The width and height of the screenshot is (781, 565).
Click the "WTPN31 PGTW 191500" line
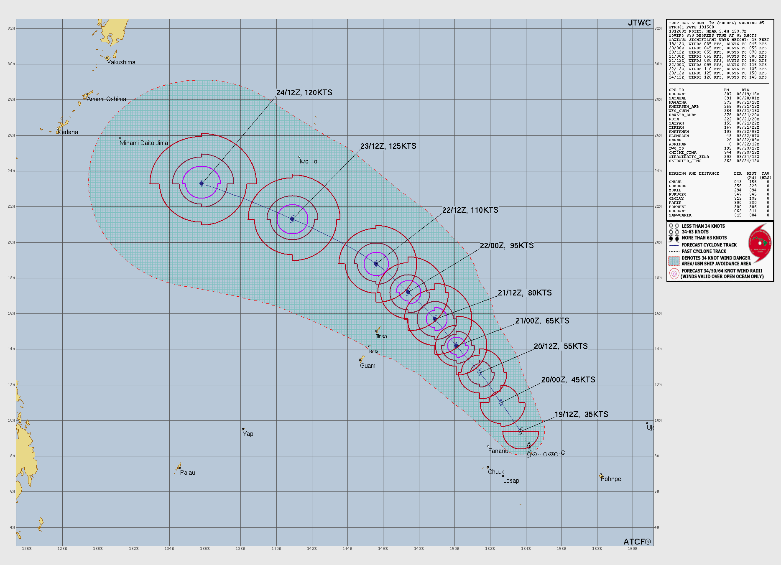pos(692,27)
